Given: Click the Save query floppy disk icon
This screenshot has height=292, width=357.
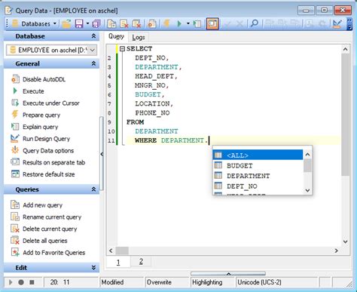Looking at the screenshot, I should (79, 24).
